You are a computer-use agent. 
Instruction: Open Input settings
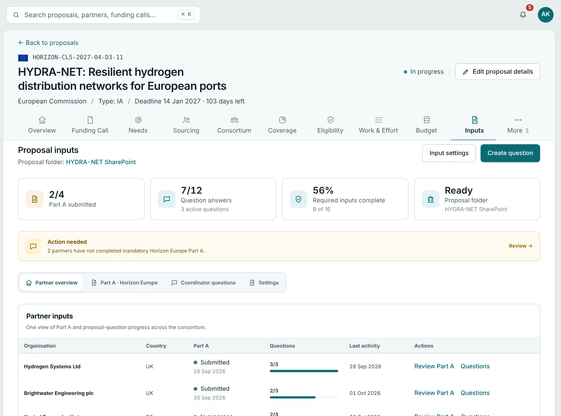tap(449, 153)
